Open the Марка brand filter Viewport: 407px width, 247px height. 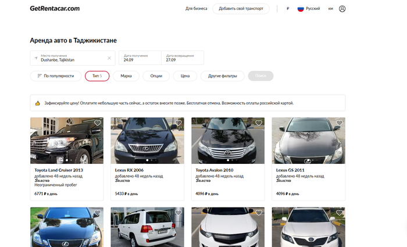pos(126,76)
